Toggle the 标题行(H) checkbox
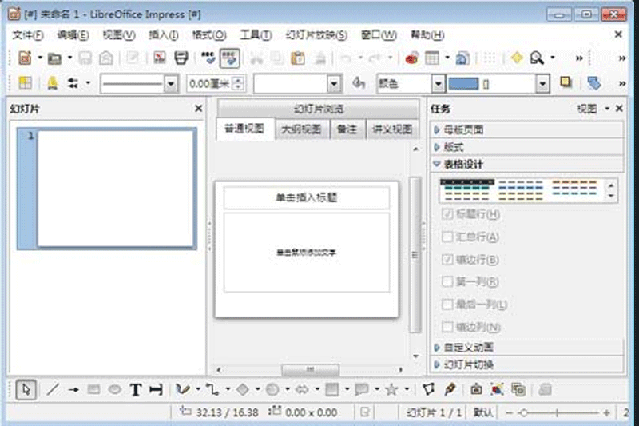Screen dimensions: 639x426 448,214
